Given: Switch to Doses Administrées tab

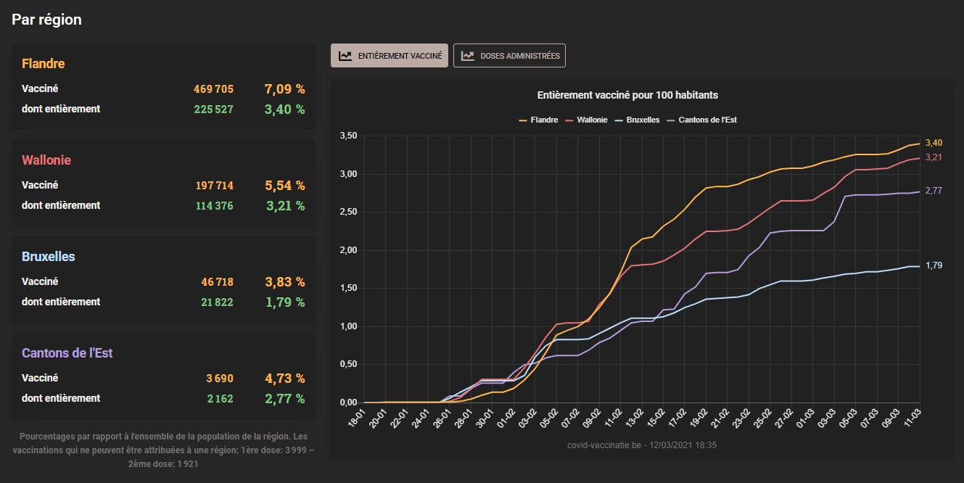Looking at the screenshot, I should (x=509, y=56).
